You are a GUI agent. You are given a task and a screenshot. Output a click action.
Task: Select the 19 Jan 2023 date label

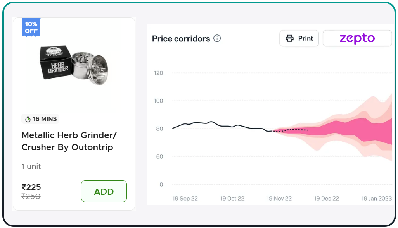376,198
